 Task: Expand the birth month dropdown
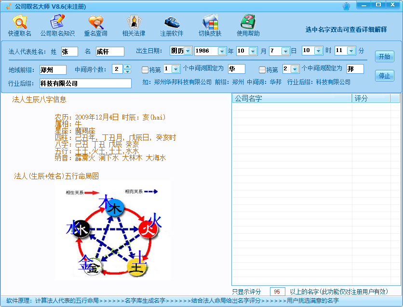tap(253, 51)
